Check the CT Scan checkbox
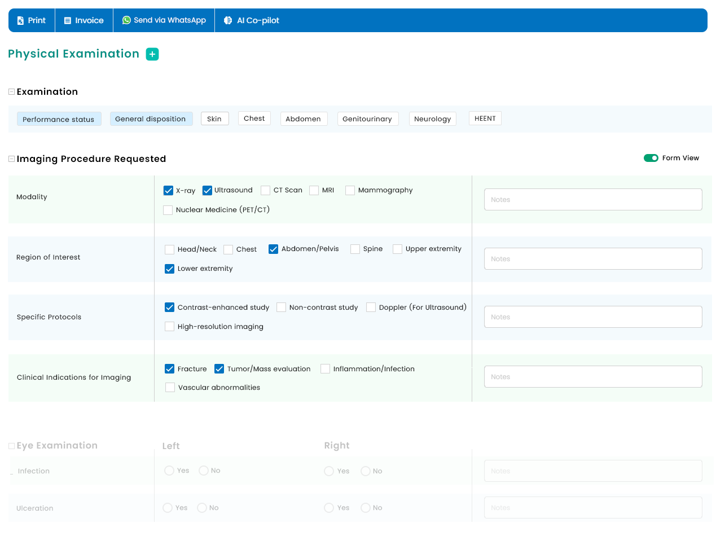Screen dimensions: 716x558 [x=266, y=191]
